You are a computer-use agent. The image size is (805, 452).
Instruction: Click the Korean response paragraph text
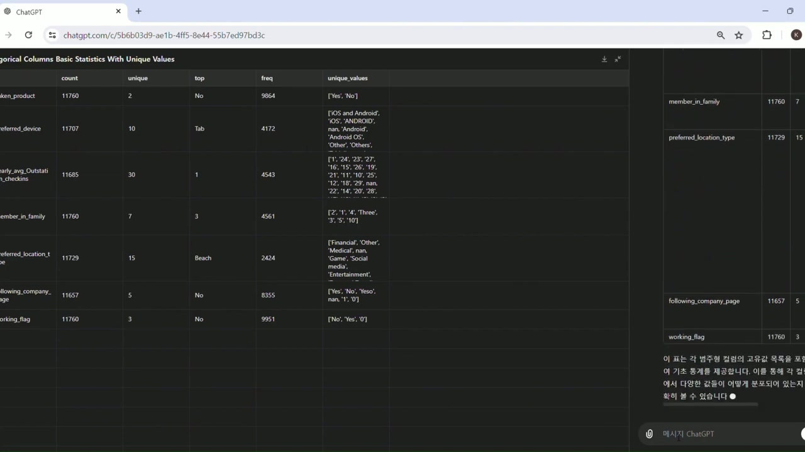[733, 377]
